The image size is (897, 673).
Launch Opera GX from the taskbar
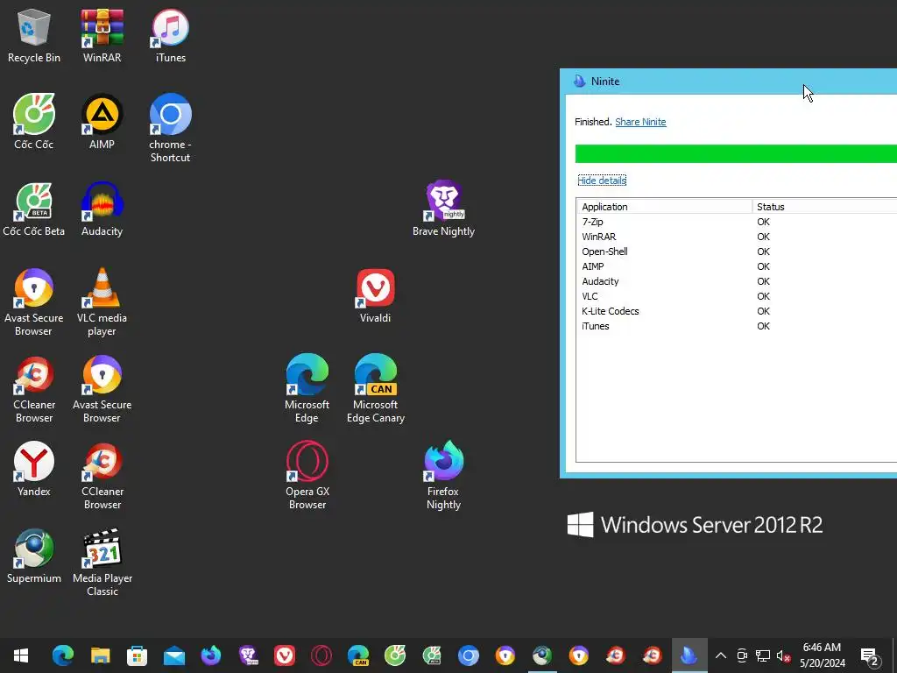(321, 655)
